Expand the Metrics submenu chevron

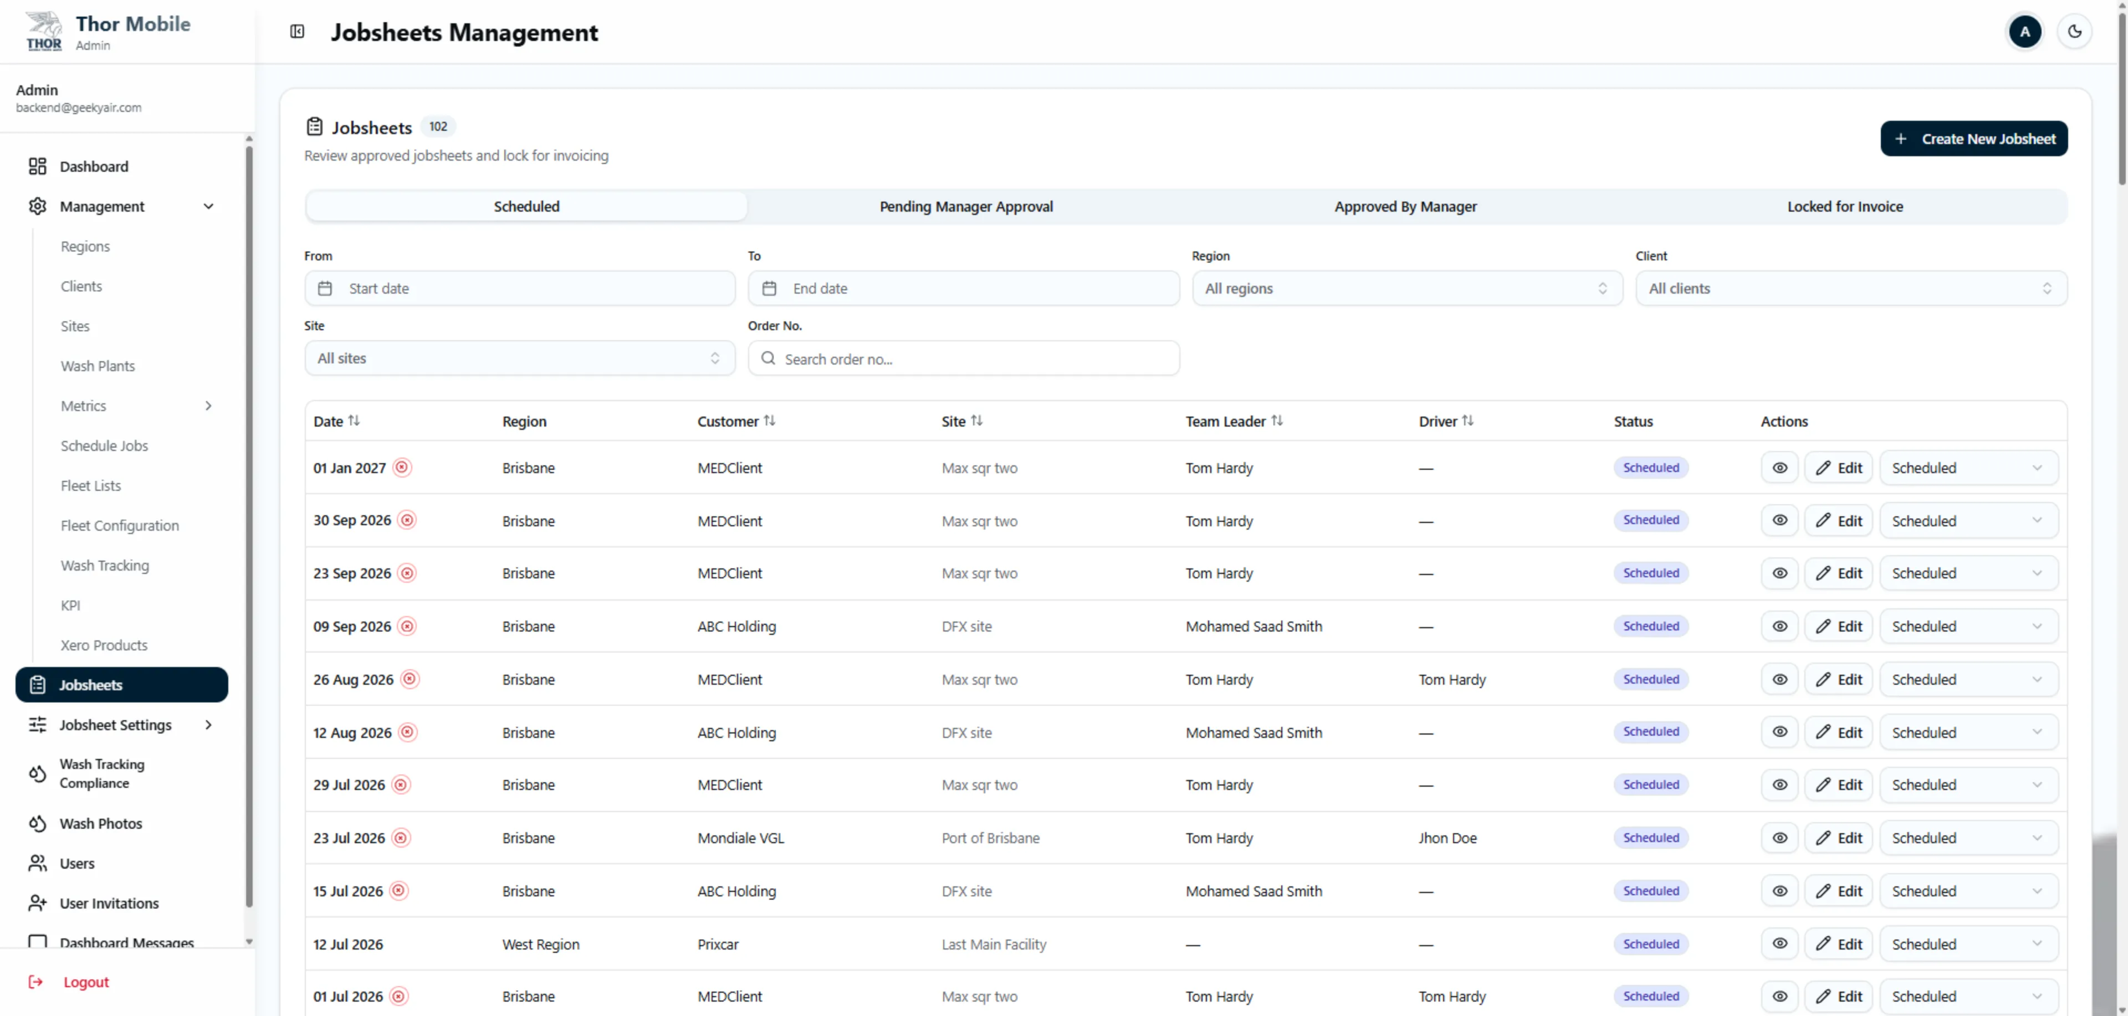[208, 406]
